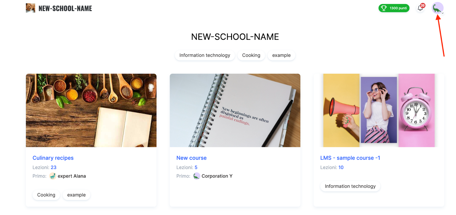Filter by Information technology category

[x=205, y=55]
